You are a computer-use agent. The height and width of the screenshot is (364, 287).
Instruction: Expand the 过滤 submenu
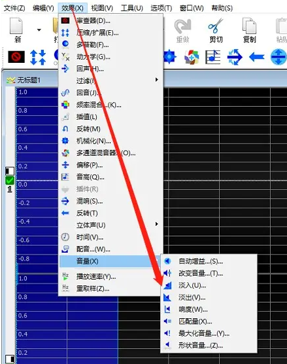[x=111, y=81]
